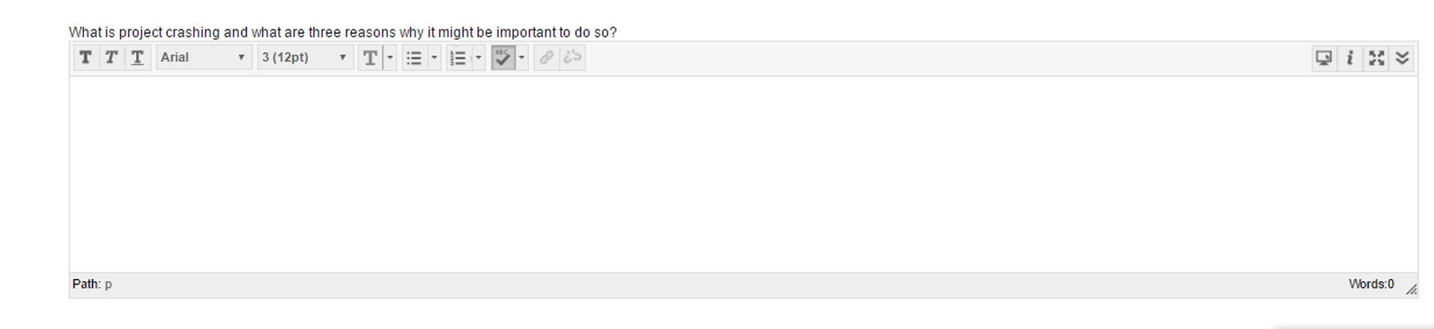The image size is (1434, 329).
Task: Toggle underline text formatting
Action: pyautogui.click(x=137, y=57)
